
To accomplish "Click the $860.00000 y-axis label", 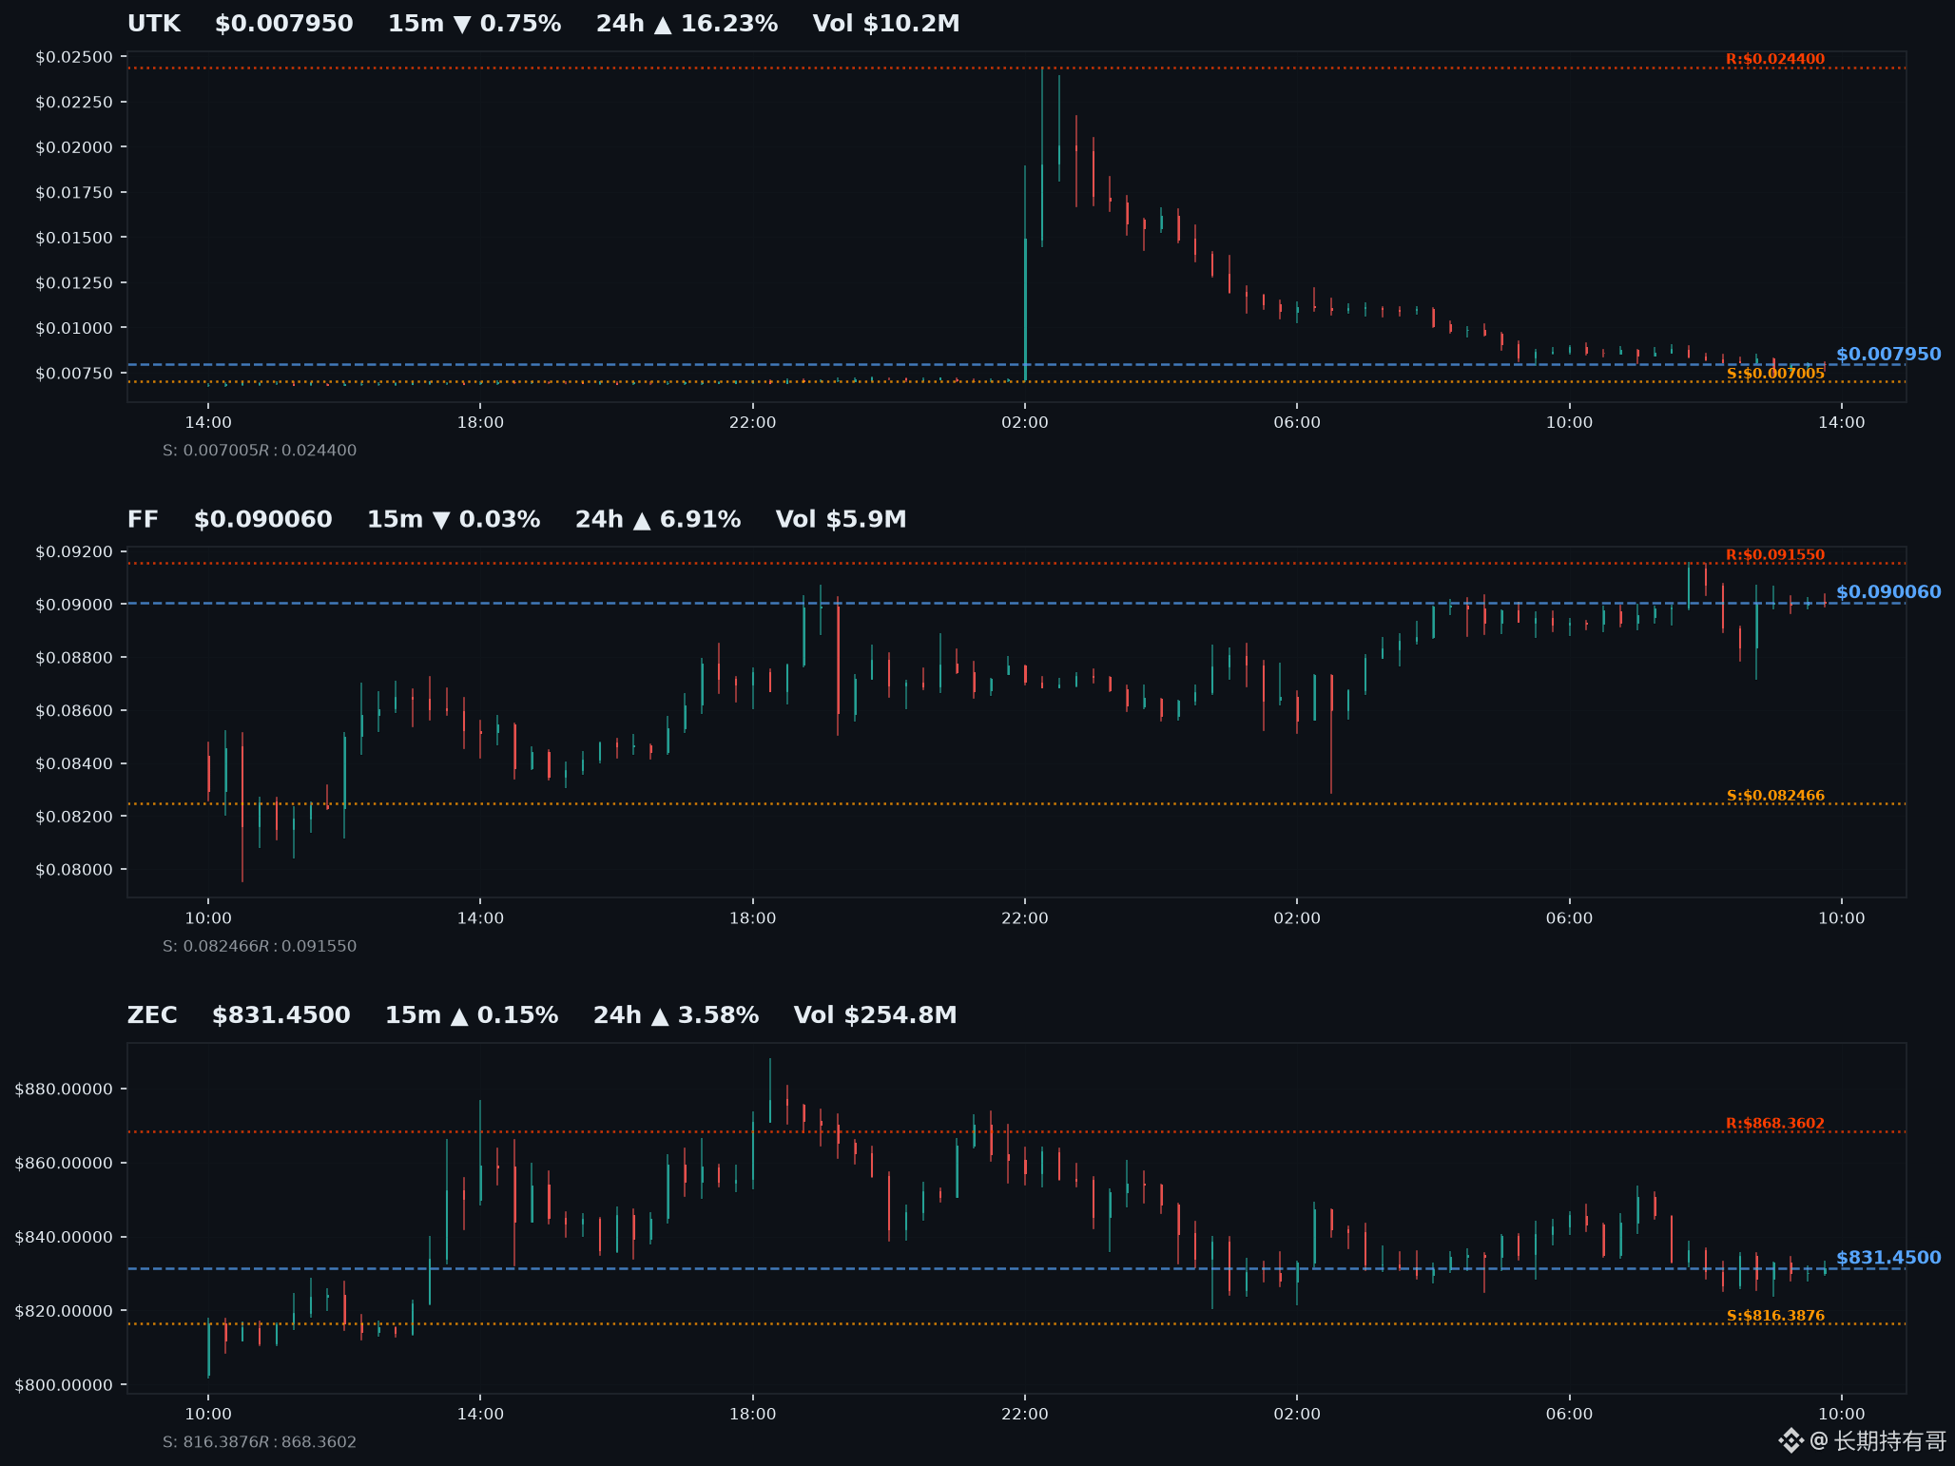I will (x=64, y=1164).
